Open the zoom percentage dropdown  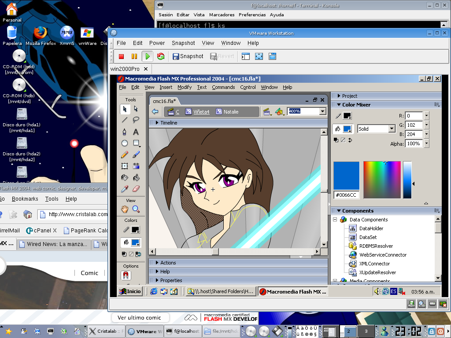[323, 111]
